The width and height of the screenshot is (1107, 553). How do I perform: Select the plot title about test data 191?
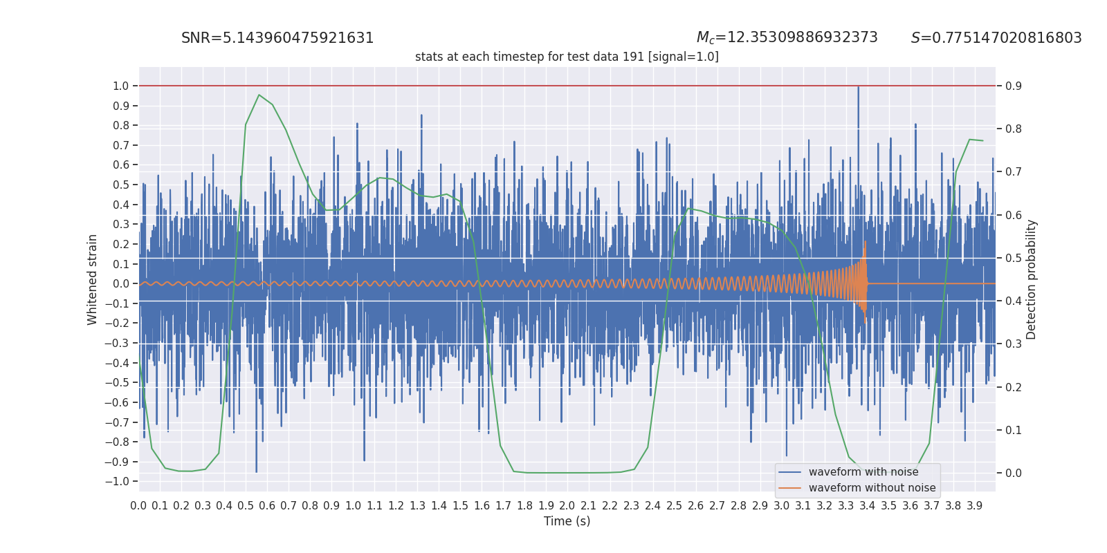tap(567, 57)
